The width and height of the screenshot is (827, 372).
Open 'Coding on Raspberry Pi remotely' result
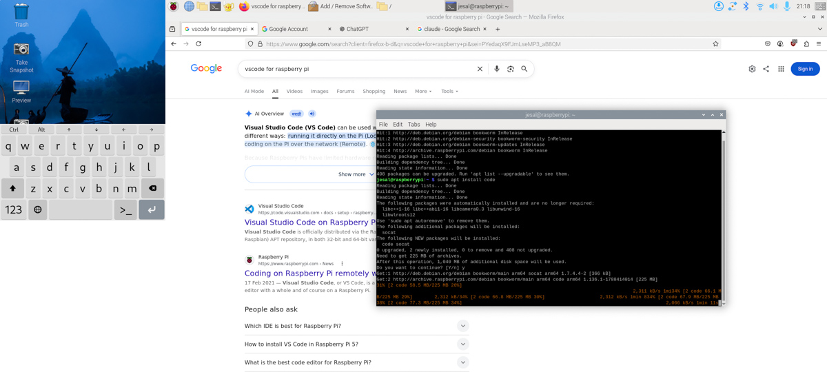(x=310, y=273)
